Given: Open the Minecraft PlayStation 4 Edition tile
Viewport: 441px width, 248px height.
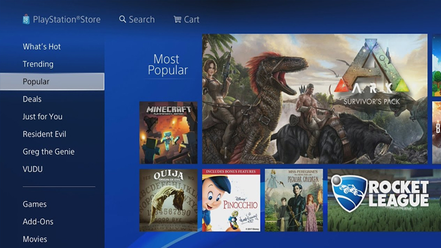Looking at the screenshot, I should point(169,133).
